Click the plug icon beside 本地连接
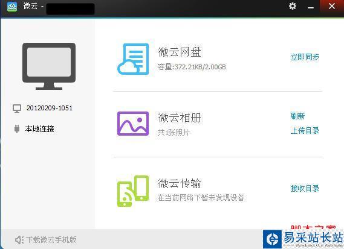 (17, 129)
